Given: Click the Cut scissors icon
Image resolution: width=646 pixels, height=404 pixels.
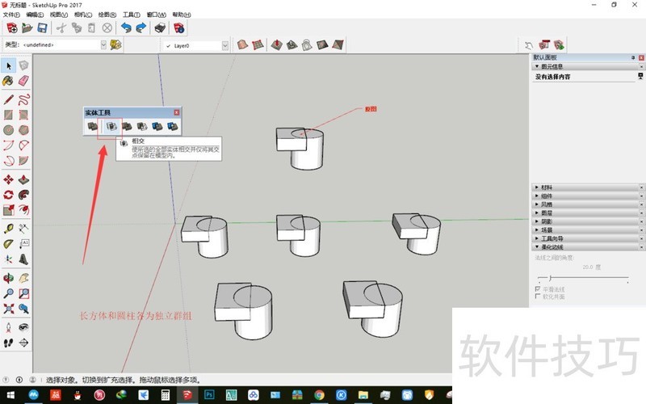Looking at the screenshot, I should [61, 27].
